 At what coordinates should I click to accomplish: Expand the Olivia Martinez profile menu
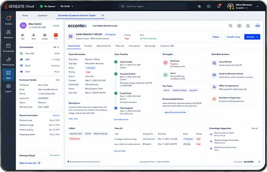(257, 6)
